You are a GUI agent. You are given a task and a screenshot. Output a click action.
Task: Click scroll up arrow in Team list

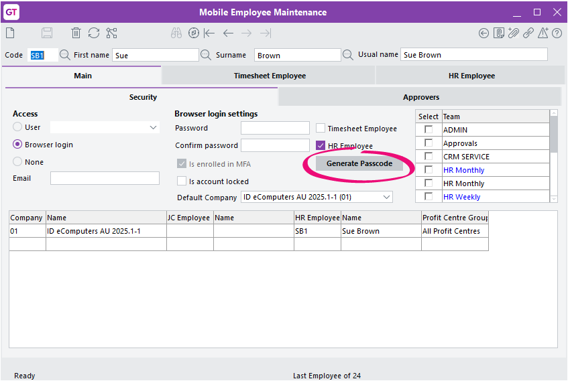553,113
